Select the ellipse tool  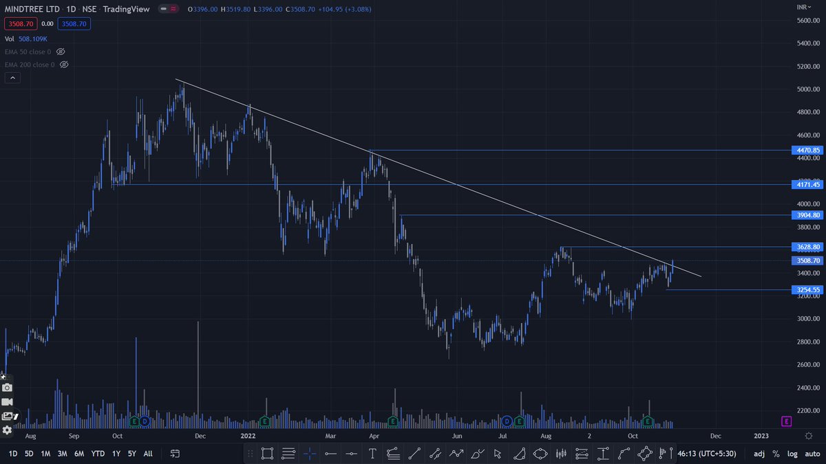pyautogui.click(x=540, y=454)
